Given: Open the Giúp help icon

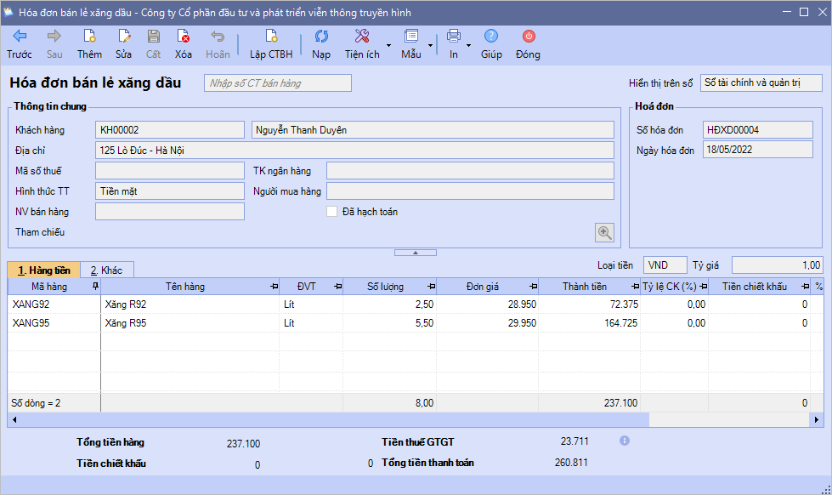Looking at the screenshot, I should (x=491, y=37).
